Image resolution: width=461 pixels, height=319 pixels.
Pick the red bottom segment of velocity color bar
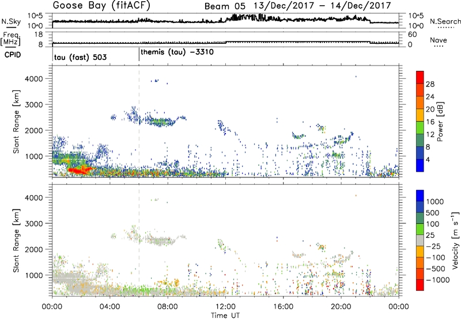[420, 285]
